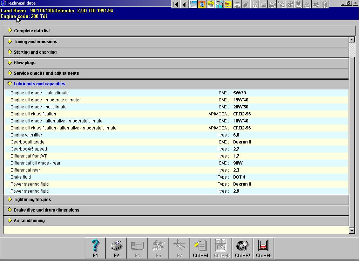Expand Brake disc and drum dimensions

tap(176, 210)
